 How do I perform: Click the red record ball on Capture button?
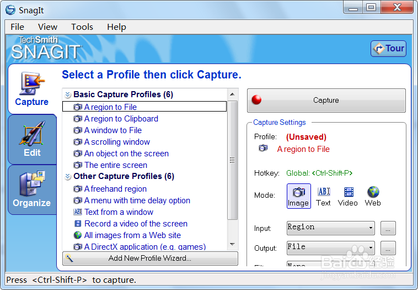coord(256,100)
